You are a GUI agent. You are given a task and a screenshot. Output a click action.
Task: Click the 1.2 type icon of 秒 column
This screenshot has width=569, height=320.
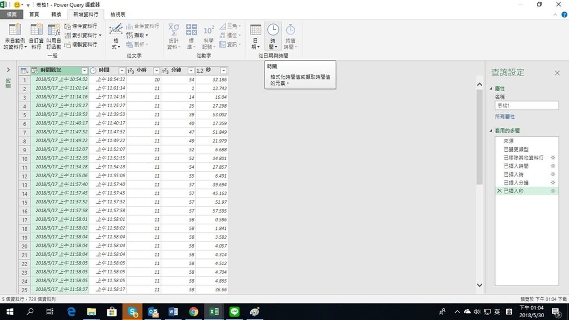tap(200, 71)
